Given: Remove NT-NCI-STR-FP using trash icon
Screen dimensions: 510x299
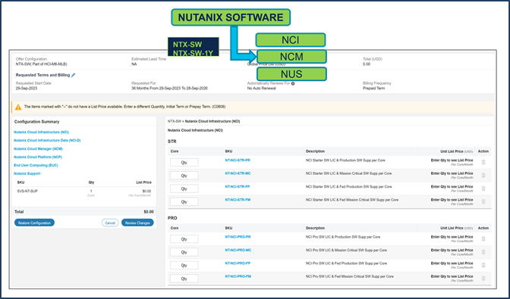Looking at the screenshot, I should (483, 188).
